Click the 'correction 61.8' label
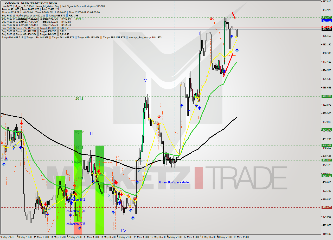Image resolution: width=333 pixels, height=240 pixels. coord(75,211)
